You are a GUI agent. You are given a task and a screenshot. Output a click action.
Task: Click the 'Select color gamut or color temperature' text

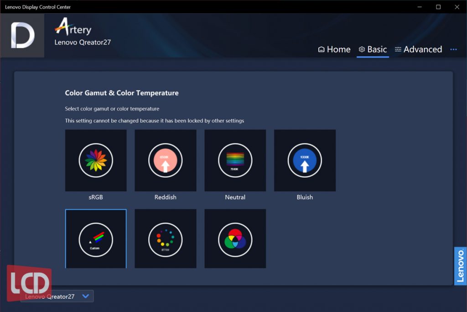point(112,109)
